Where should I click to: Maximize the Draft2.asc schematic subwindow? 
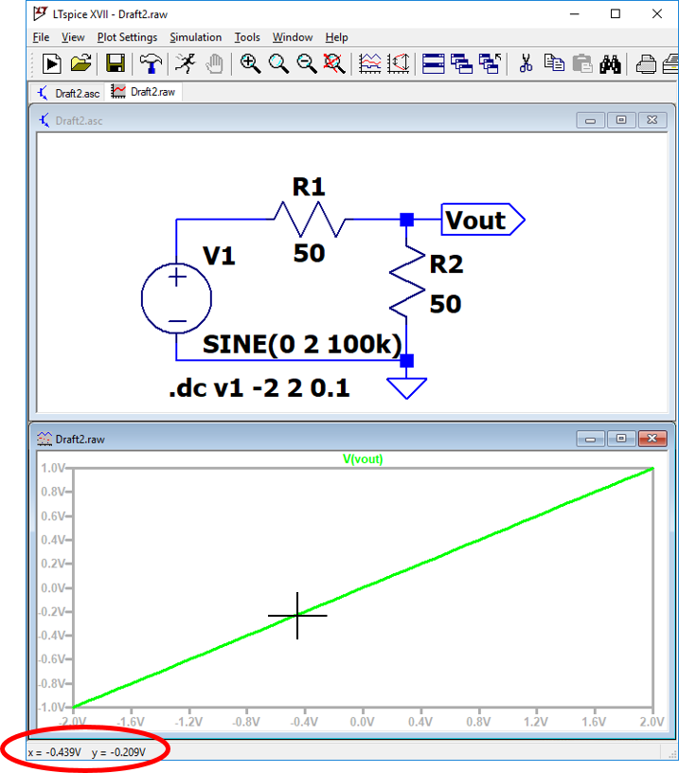click(621, 120)
